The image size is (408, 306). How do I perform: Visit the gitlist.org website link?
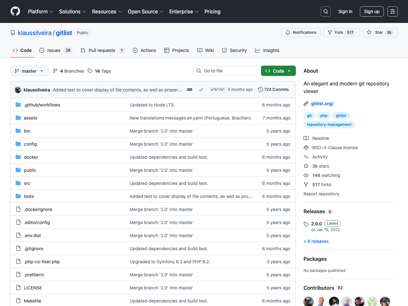pos(322,104)
